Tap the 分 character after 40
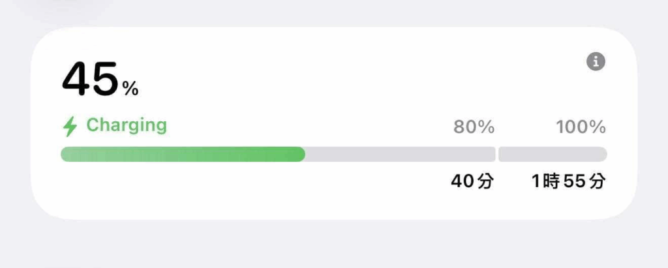 click(485, 182)
